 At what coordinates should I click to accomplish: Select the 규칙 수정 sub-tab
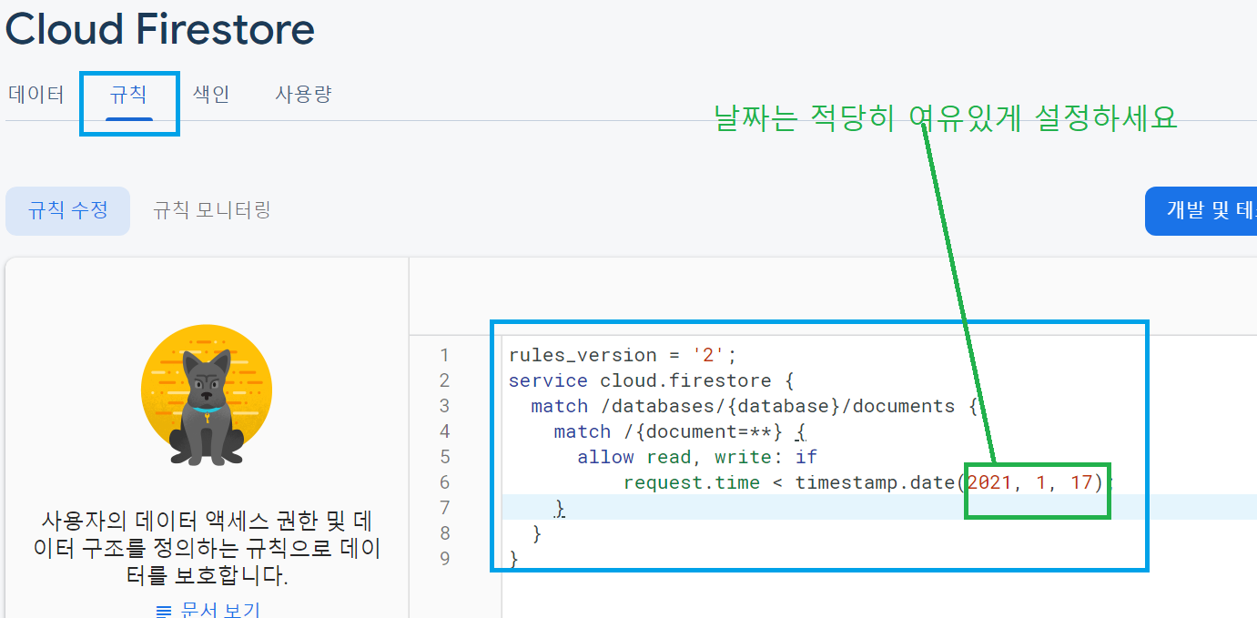click(68, 211)
